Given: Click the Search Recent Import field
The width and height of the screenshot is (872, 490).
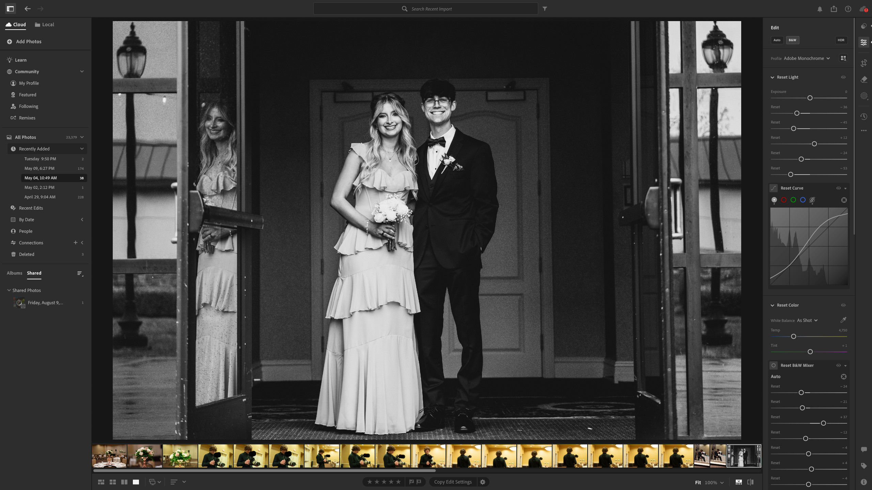Looking at the screenshot, I should pos(431,9).
